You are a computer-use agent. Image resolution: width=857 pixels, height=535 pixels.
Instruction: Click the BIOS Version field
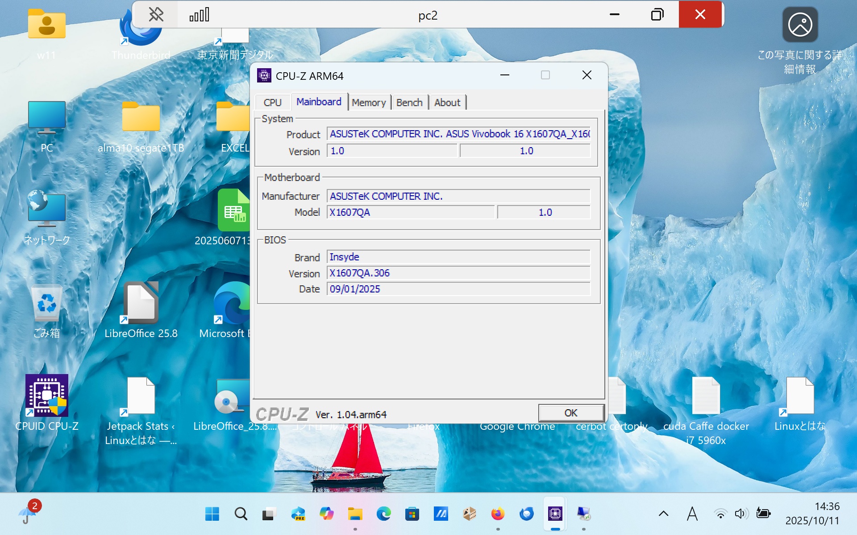tap(458, 273)
